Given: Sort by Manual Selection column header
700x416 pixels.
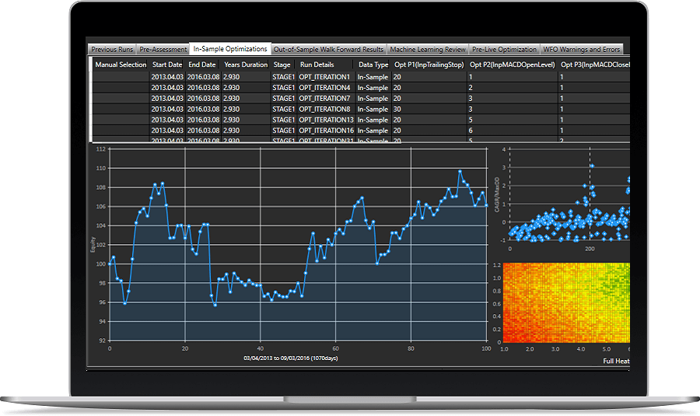Looking at the screenshot, I should tap(121, 65).
